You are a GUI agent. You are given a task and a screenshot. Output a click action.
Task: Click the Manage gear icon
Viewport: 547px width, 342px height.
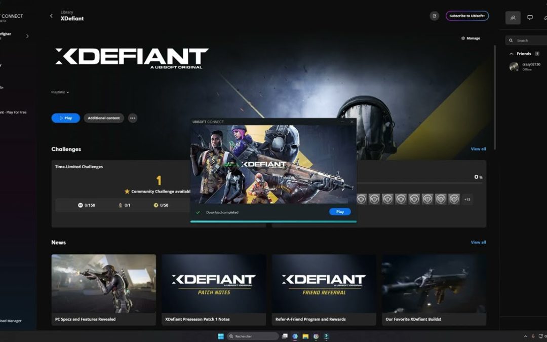click(x=463, y=38)
